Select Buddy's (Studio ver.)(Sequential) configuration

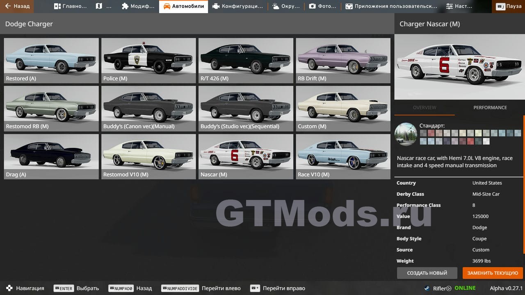pyautogui.click(x=246, y=109)
